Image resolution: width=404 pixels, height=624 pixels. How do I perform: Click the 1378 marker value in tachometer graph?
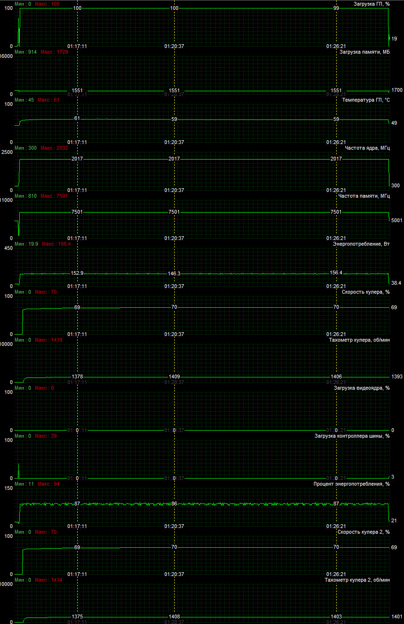coord(77,377)
